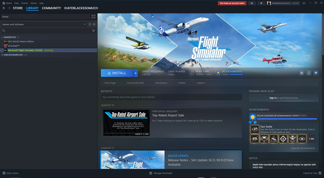Open the account alert notice
This screenshot has width=324, height=178.
tap(232, 3)
